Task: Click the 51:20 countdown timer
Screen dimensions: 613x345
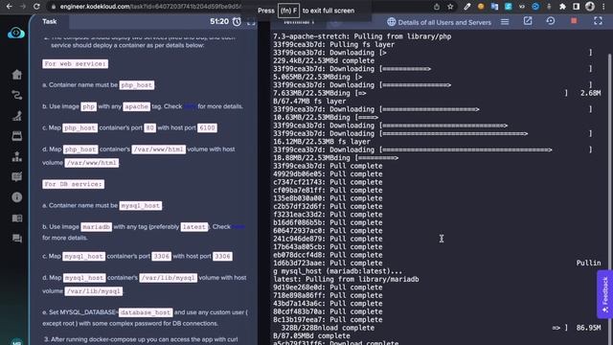Action: pos(219,21)
